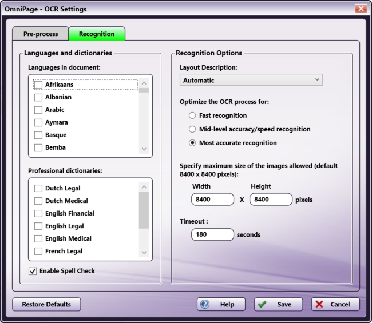Click the Width input field
The image size is (372, 323).
point(212,200)
